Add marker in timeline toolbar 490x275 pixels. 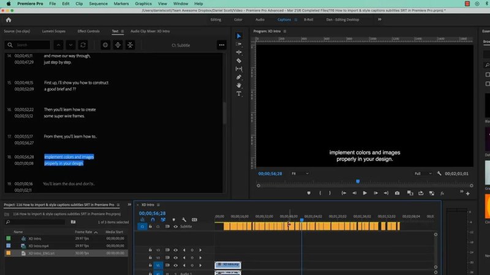[174, 220]
